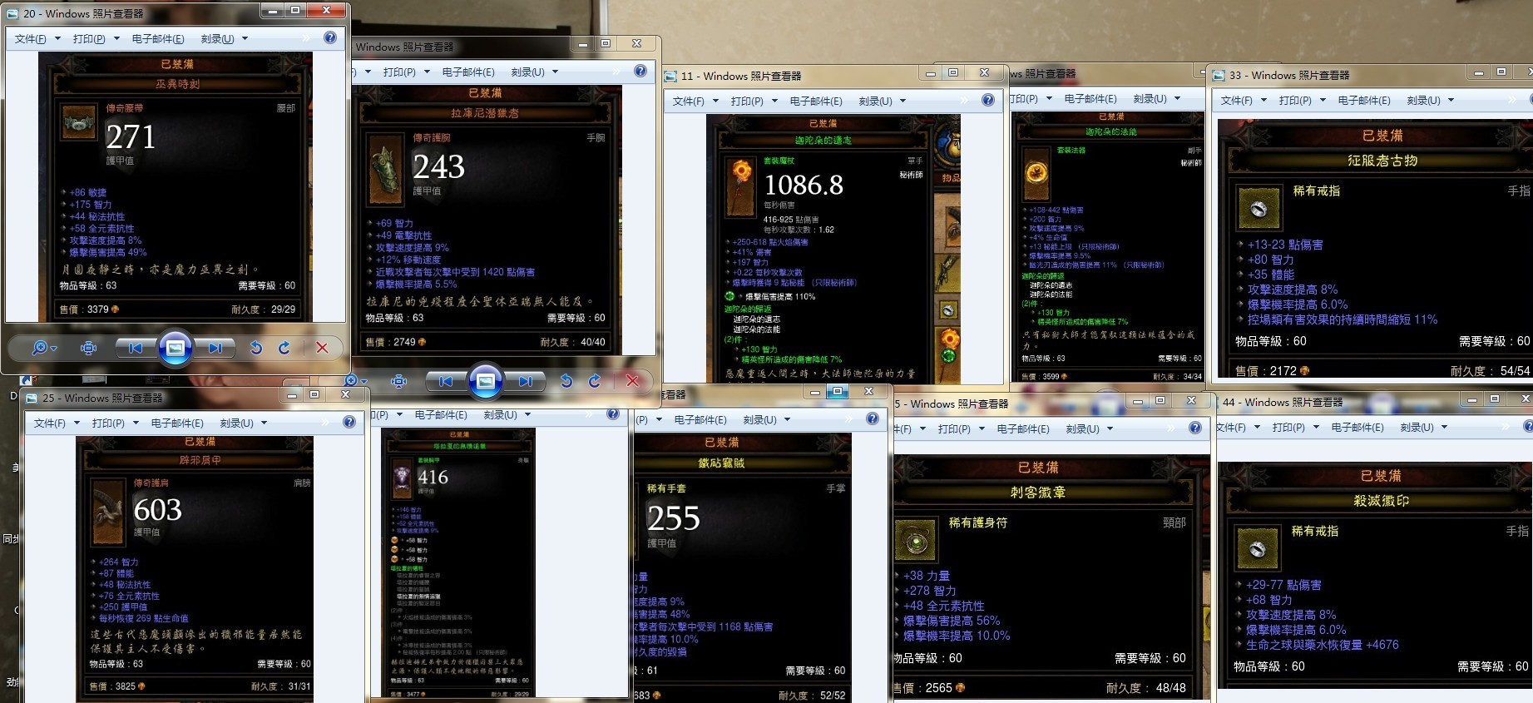Expand 打印(P) dropdown in window 20

pyautogui.click(x=116, y=38)
